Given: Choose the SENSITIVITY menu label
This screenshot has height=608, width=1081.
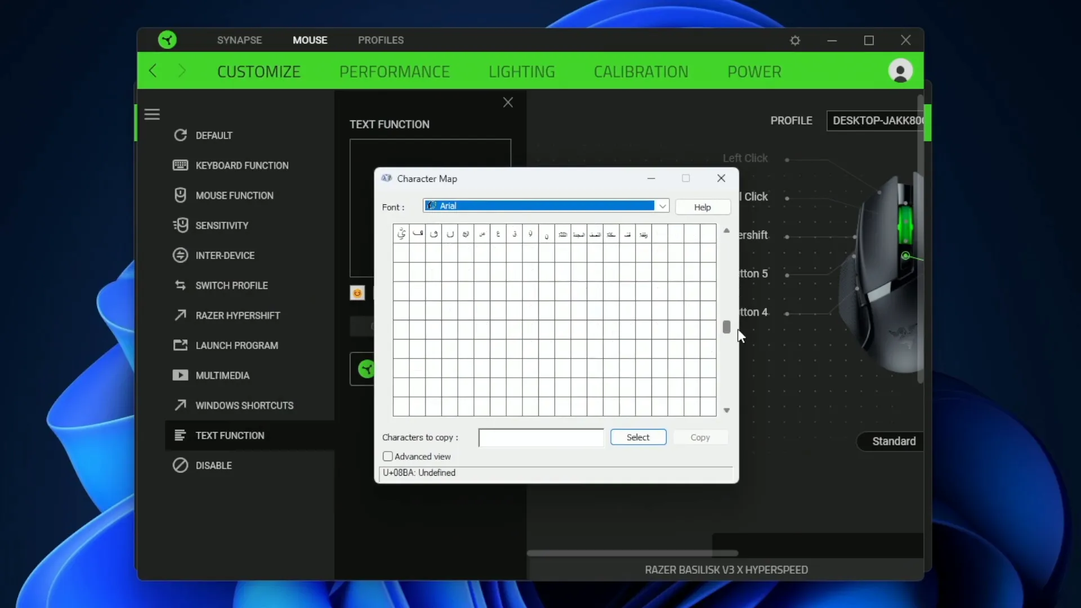Looking at the screenshot, I should (222, 225).
